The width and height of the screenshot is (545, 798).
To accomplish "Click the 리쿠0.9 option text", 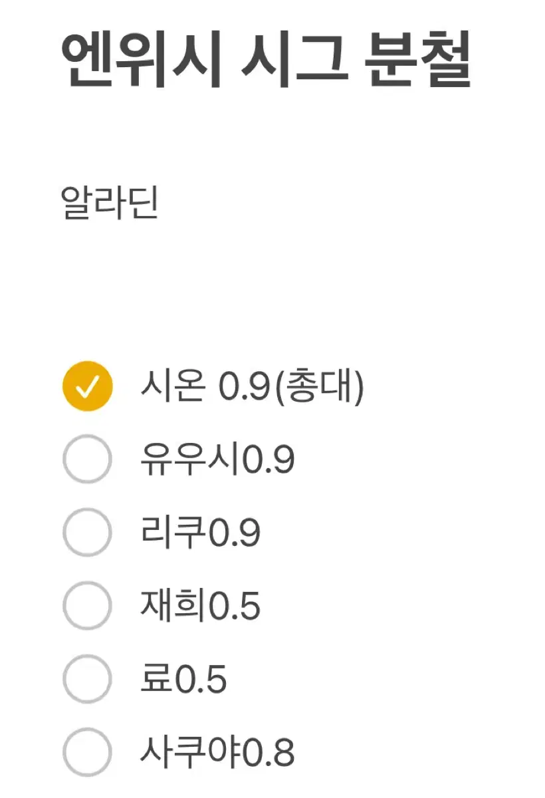I will point(200,533).
